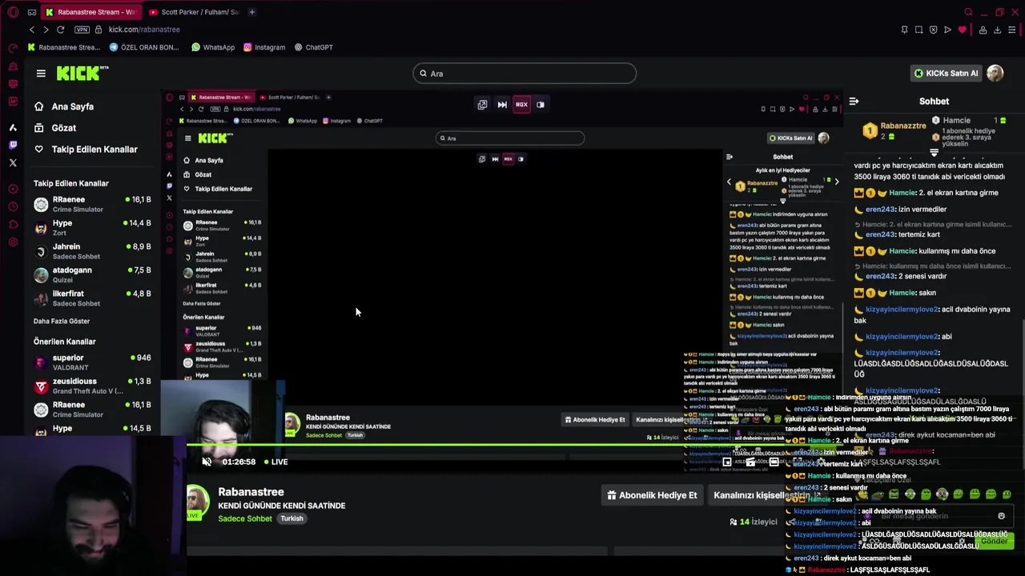Screen dimensions: 1025x576
Task: Open Twitch in the Opera sidebar
Action: pyautogui.click(x=13, y=145)
